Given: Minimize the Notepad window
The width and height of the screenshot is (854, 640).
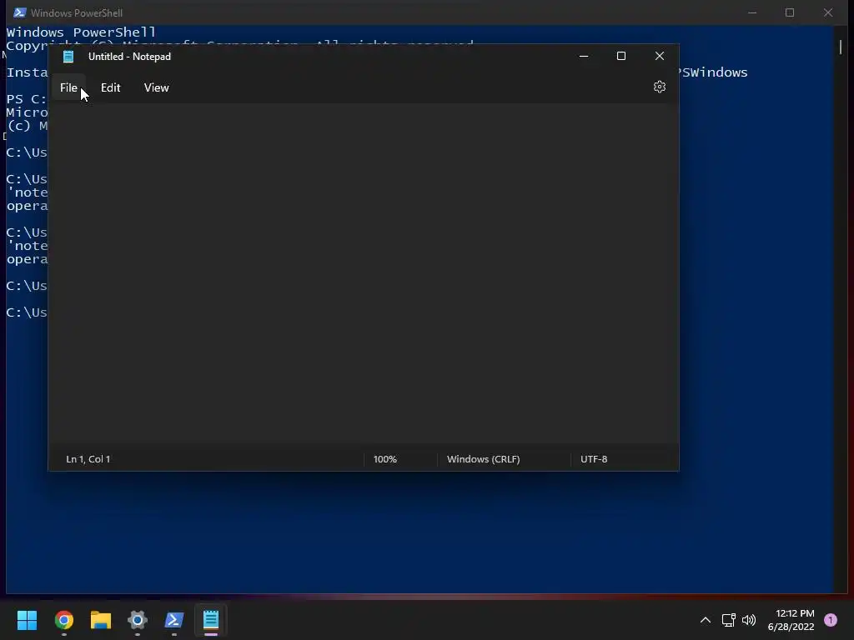Looking at the screenshot, I should point(584,56).
